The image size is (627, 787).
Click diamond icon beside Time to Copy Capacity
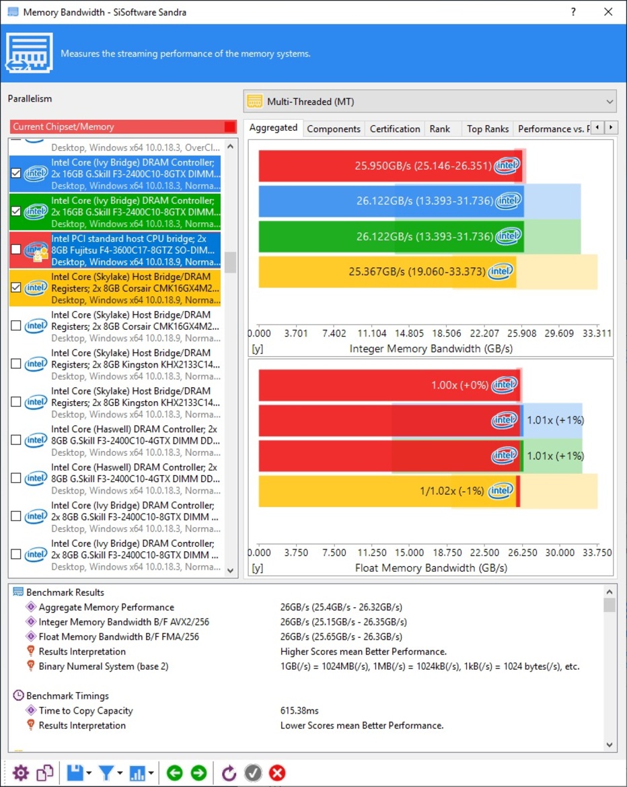[30, 710]
